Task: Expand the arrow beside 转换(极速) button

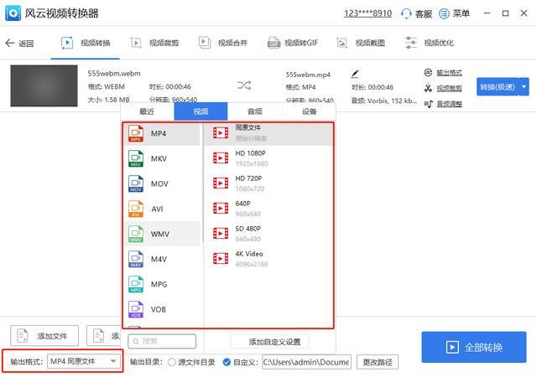Action: 524,87
